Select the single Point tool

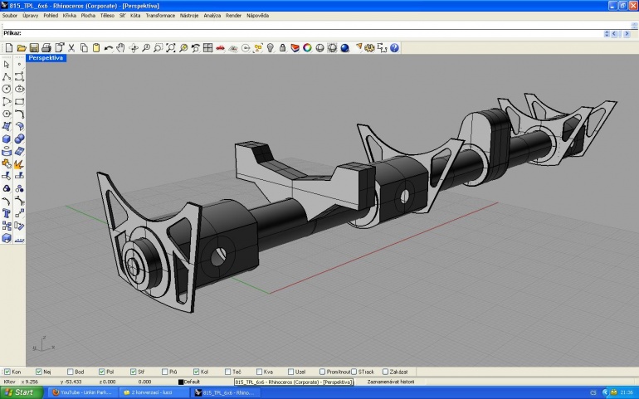(19, 64)
